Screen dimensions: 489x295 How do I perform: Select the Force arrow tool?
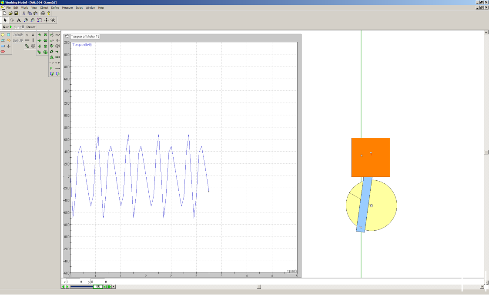[x=57, y=52]
